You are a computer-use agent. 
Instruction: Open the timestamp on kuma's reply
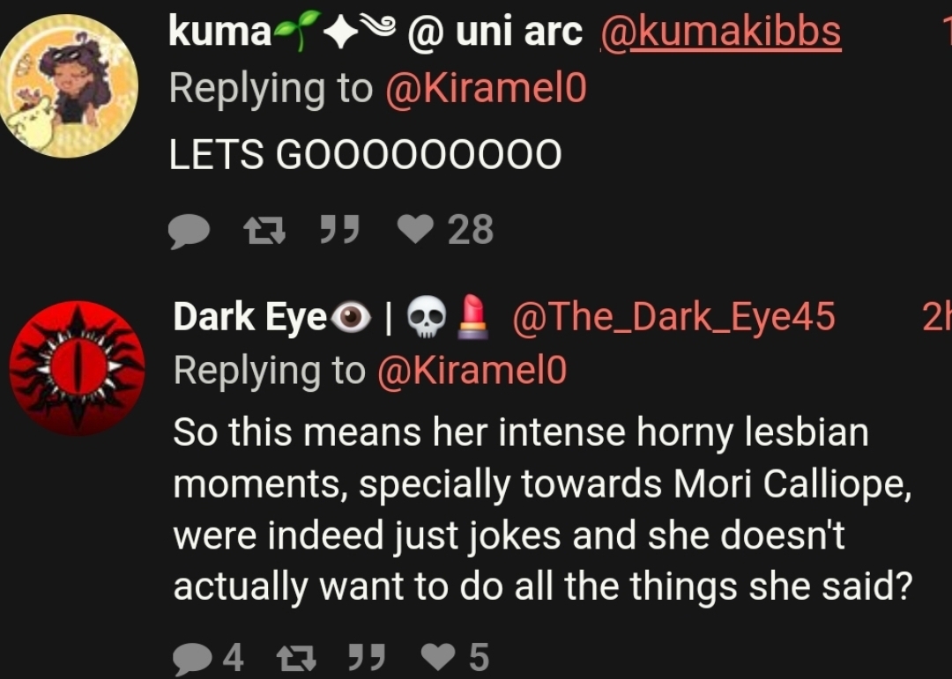pos(947,30)
